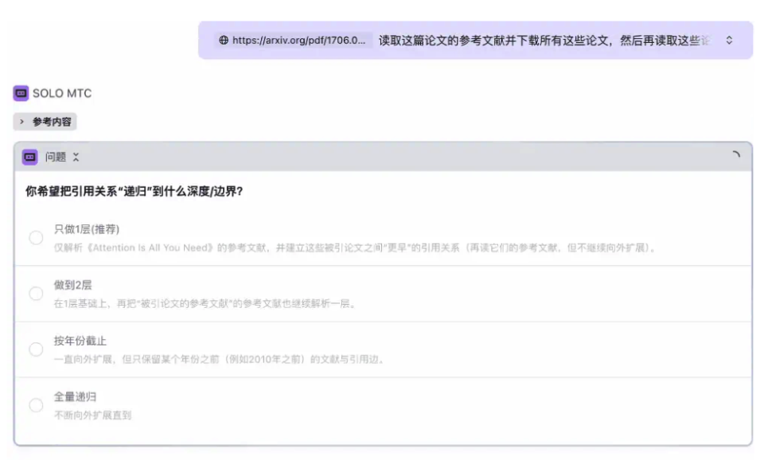Click the chevron icon before 参考内容
This screenshot has width=764, height=460.
tap(21, 122)
